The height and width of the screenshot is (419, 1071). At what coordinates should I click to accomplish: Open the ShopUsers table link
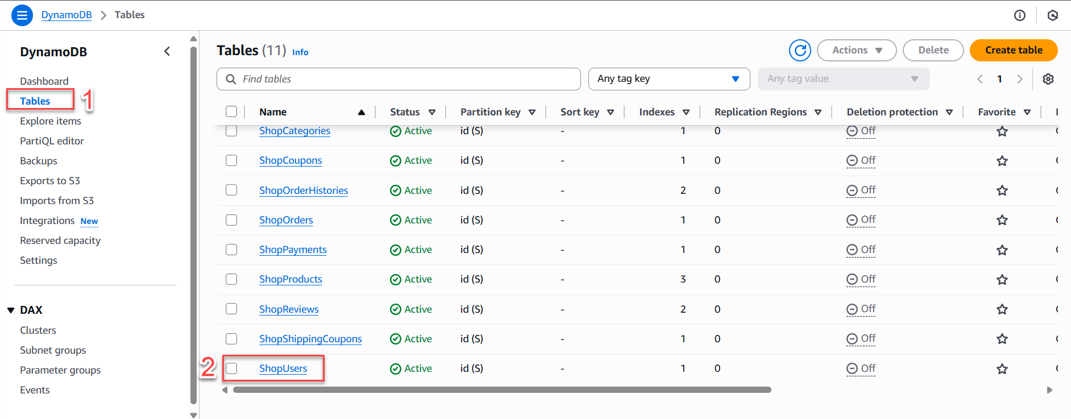pos(283,368)
